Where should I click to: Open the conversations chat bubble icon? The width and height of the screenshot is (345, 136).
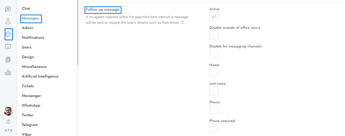pyautogui.click(x=8, y=9)
